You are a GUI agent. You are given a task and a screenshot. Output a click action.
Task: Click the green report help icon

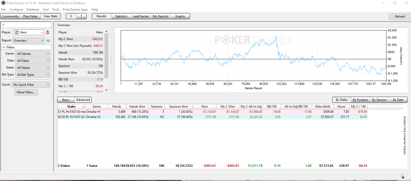click(x=48, y=41)
